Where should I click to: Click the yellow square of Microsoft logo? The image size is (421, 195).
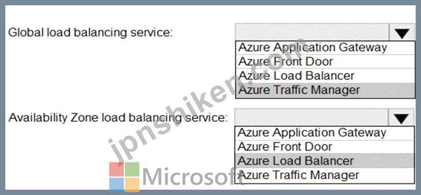pyautogui.click(x=132, y=185)
